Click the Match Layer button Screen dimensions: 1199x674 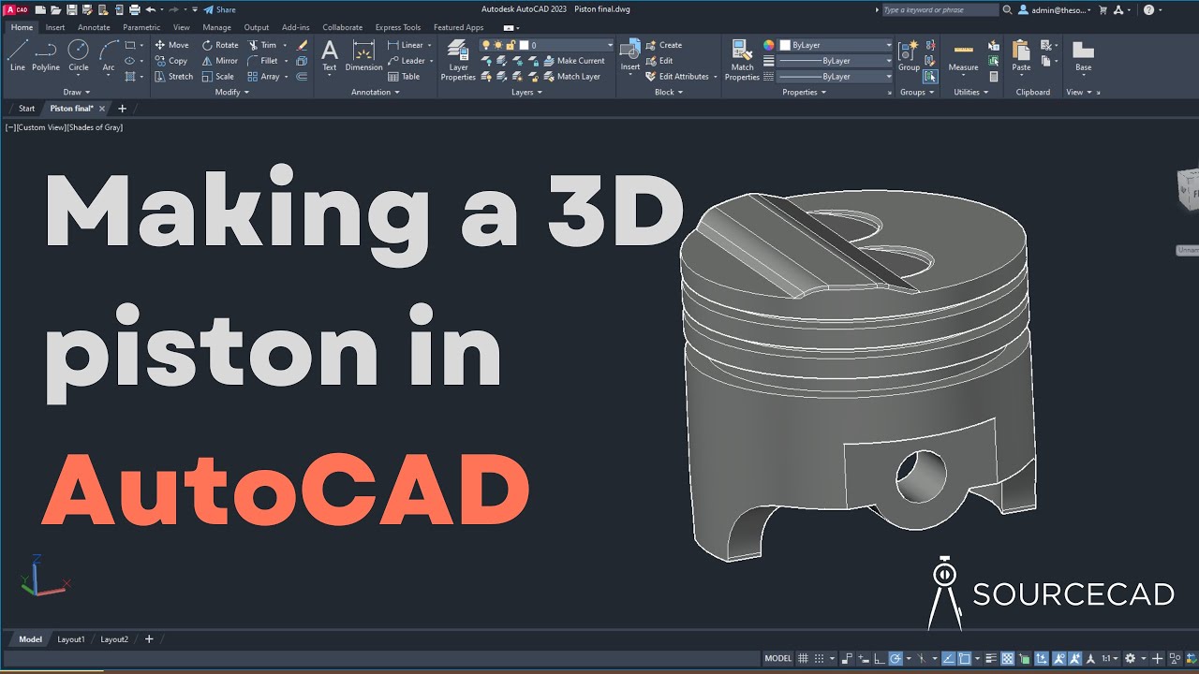click(571, 77)
